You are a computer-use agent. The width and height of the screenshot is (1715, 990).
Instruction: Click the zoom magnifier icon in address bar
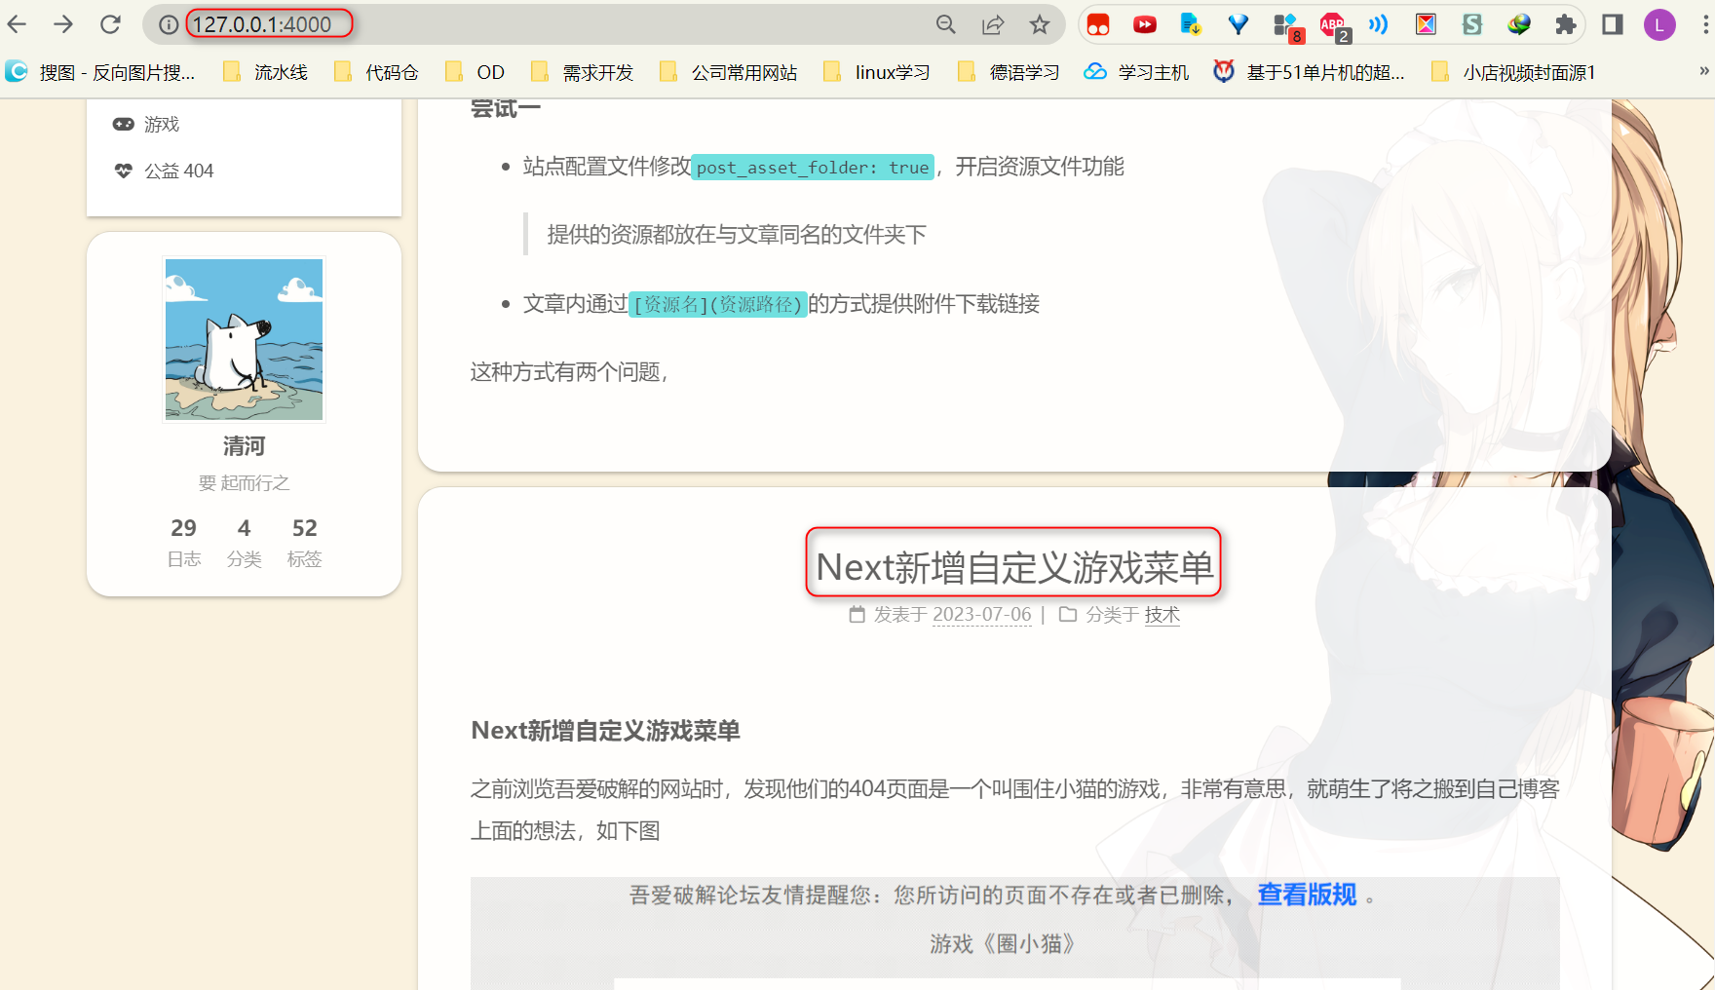pyautogui.click(x=945, y=24)
